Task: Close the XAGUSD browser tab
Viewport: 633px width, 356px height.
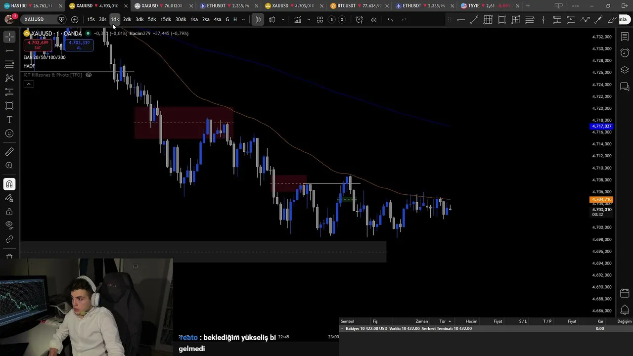Action: [x=191, y=6]
